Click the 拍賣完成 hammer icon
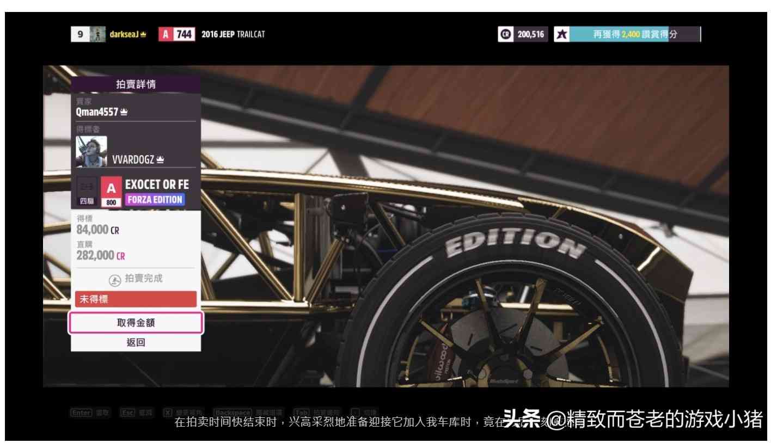The height and width of the screenshot is (443, 777). (115, 280)
